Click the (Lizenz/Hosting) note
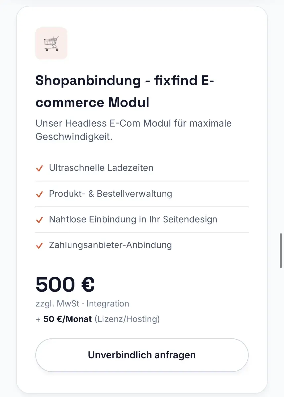The width and height of the screenshot is (284, 397). [127, 319]
